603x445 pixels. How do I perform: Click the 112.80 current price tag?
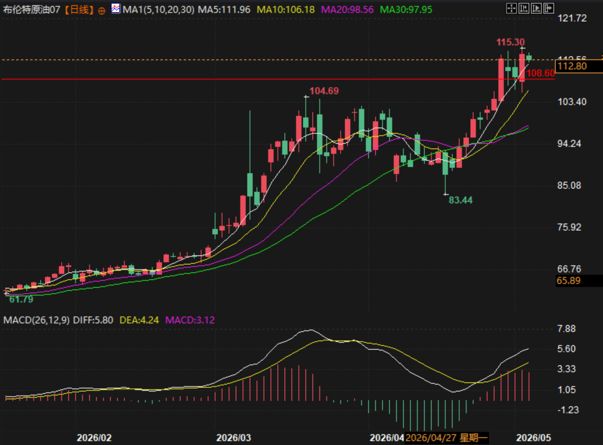point(579,66)
